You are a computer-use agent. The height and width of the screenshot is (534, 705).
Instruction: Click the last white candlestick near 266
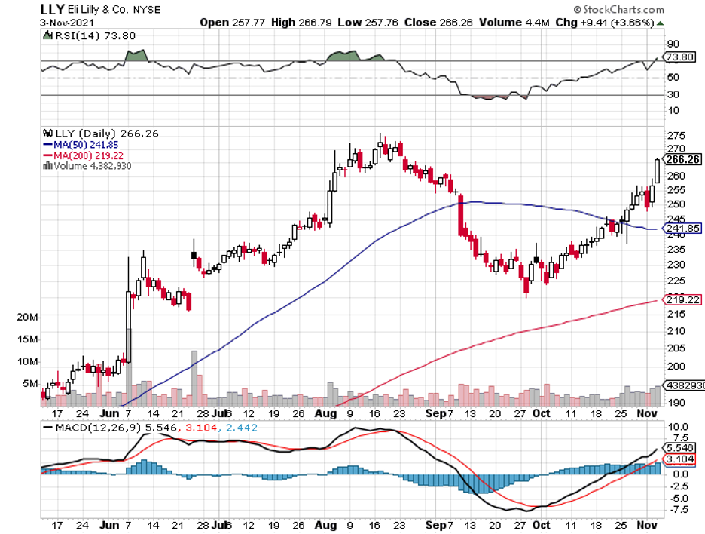[x=658, y=171]
